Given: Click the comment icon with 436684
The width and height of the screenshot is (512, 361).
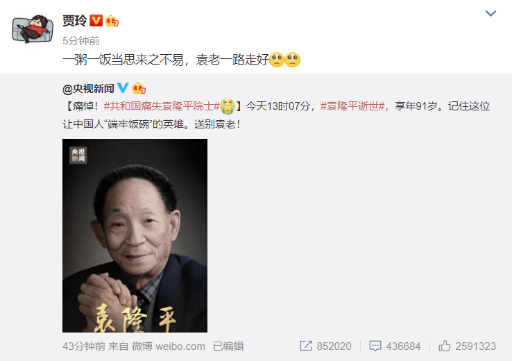Looking at the screenshot, I should (x=375, y=346).
